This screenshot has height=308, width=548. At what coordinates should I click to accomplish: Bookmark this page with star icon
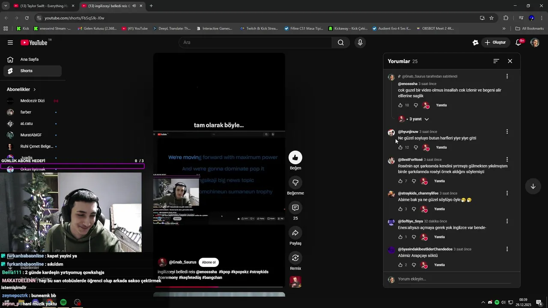pos(491,18)
